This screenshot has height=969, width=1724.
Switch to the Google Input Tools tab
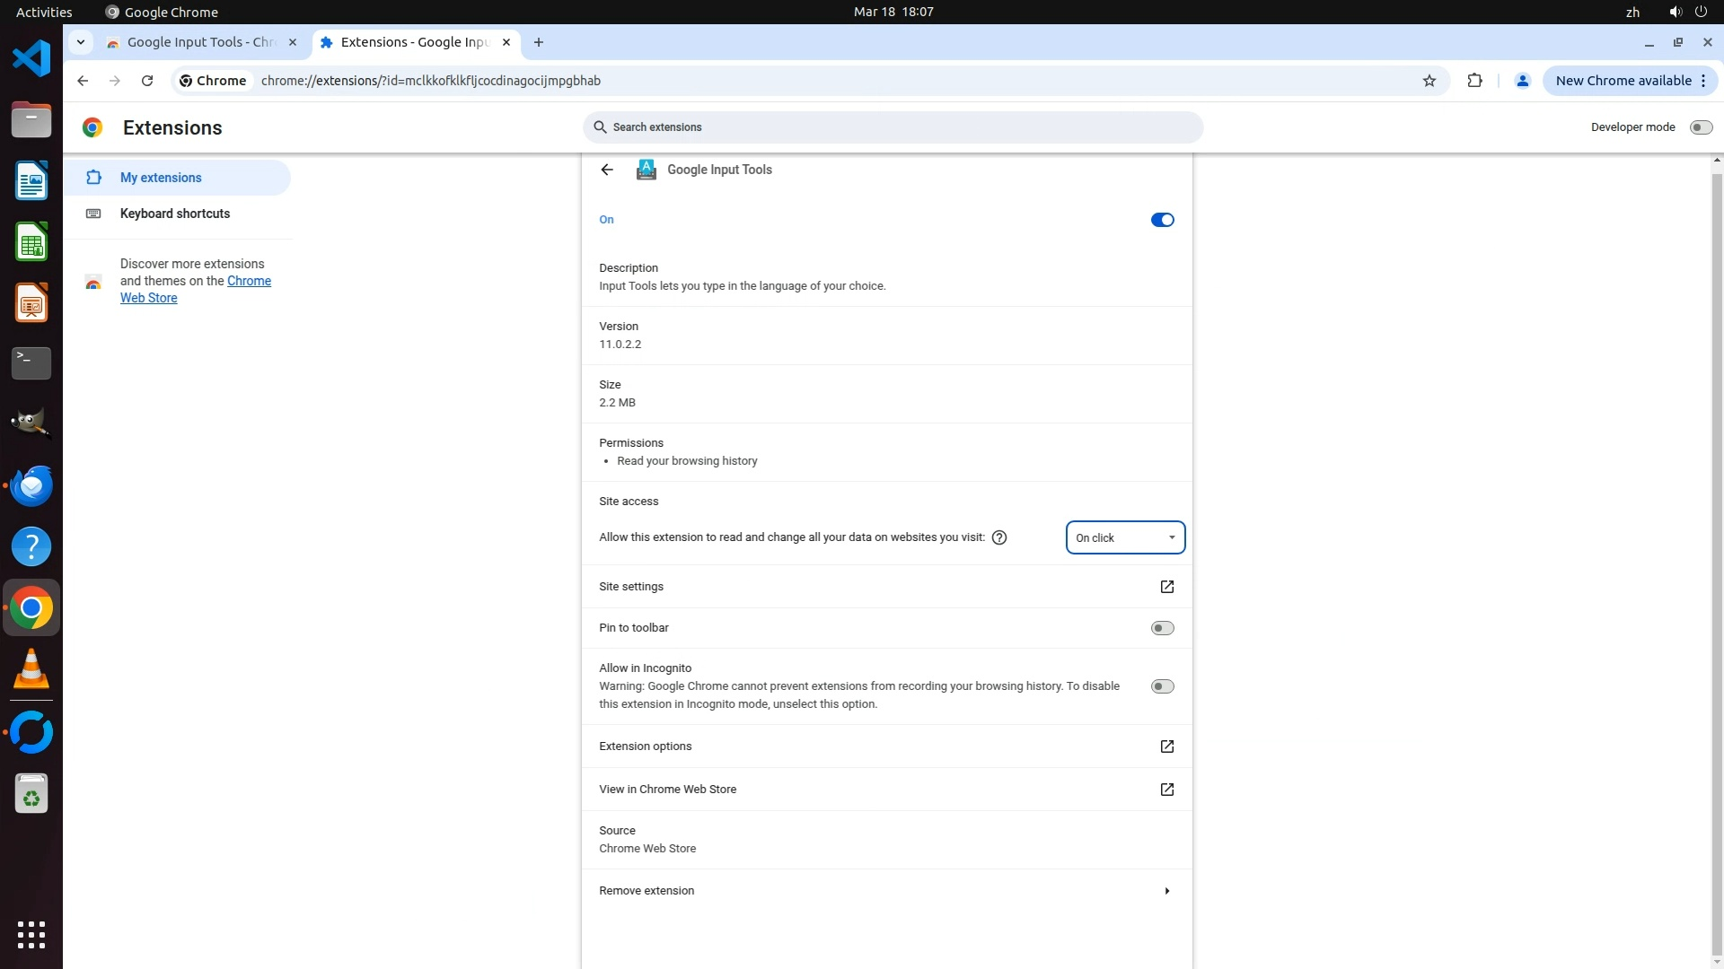[201, 42]
